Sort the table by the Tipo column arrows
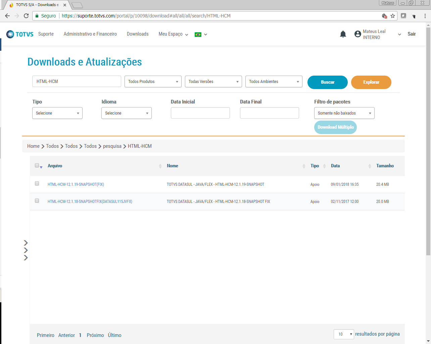Screen dimensions: 431x344 324,166
